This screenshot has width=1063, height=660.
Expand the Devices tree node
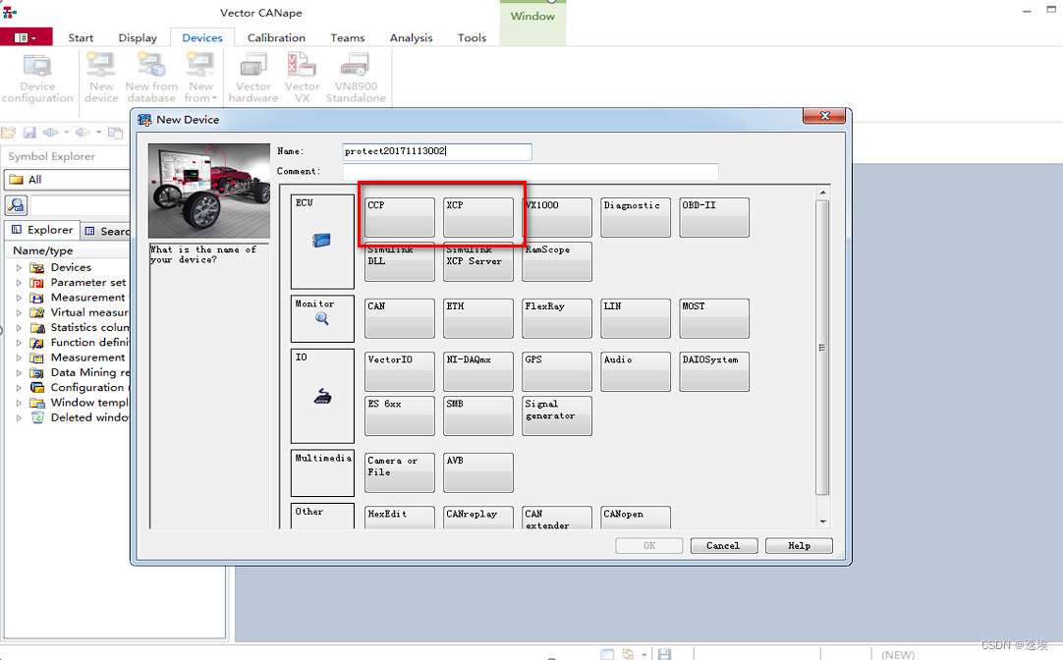(x=19, y=268)
